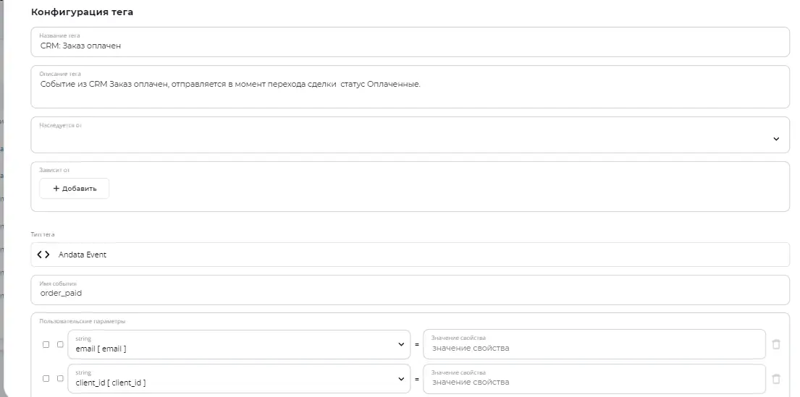Viewport: 800px width, 397px height.
Task: Tick the leftmost checkbox in the client_id row
Action: click(46, 379)
